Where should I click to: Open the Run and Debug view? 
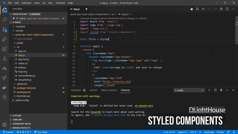[4, 39]
